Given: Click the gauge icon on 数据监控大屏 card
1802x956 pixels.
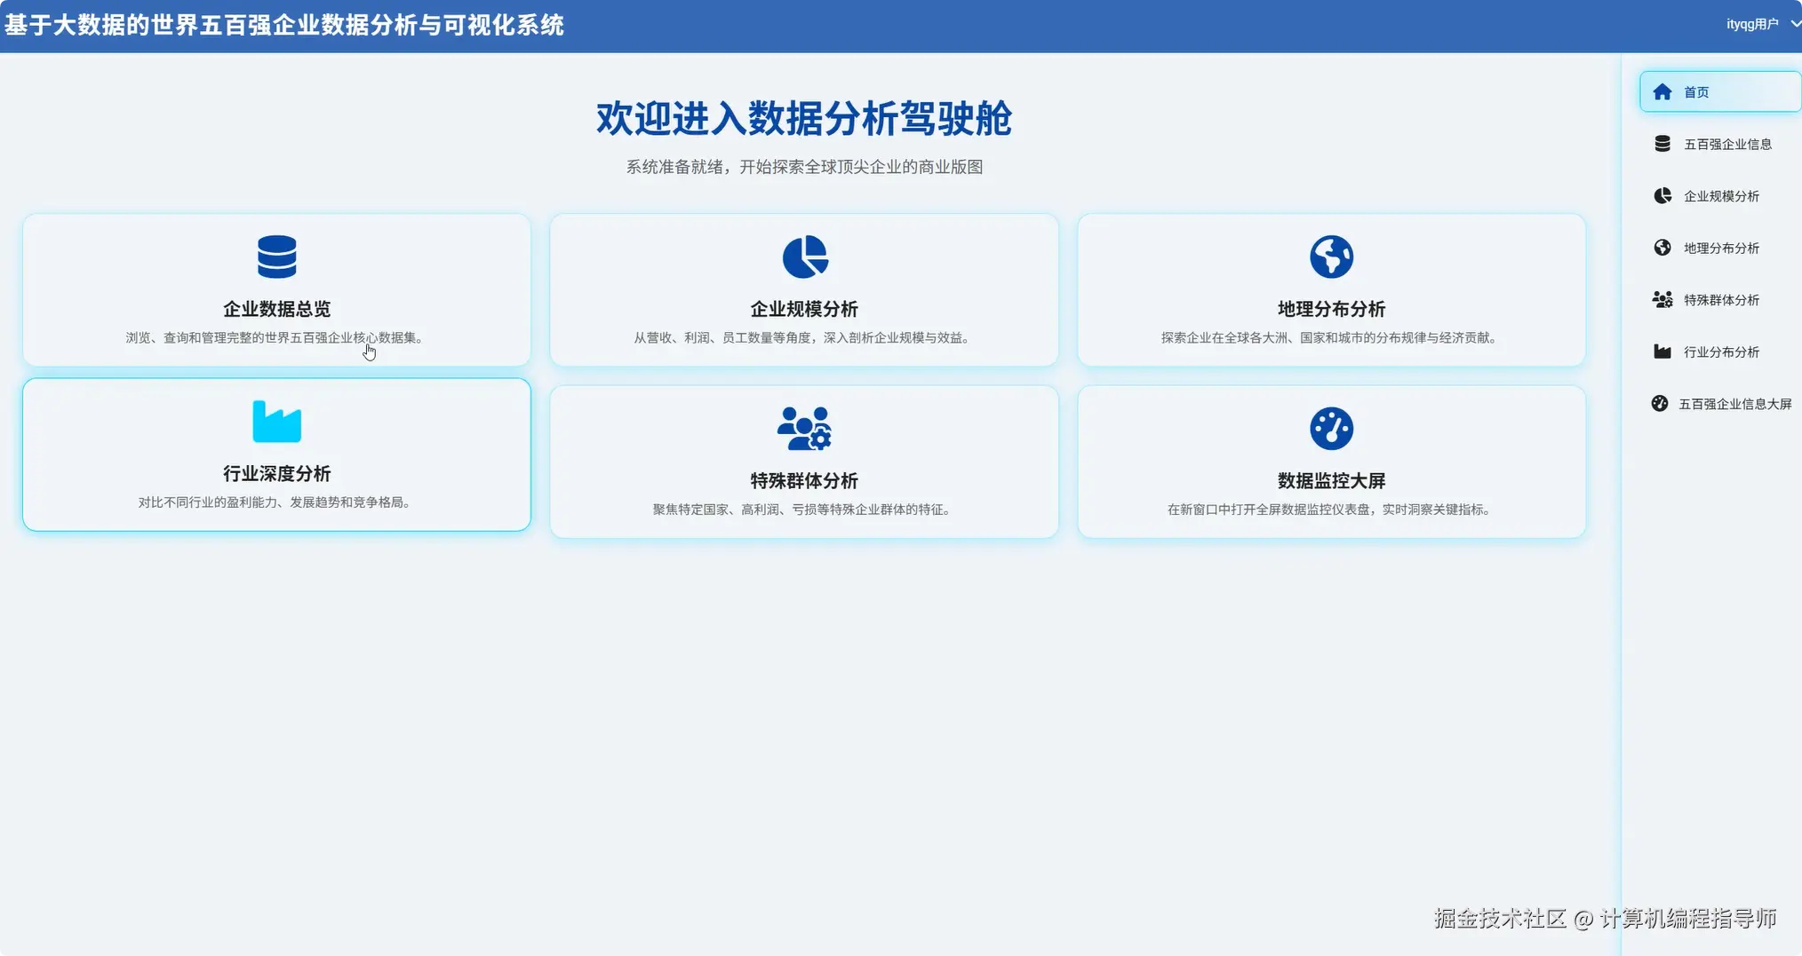Looking at the screenshot, I should [1331, 429].
